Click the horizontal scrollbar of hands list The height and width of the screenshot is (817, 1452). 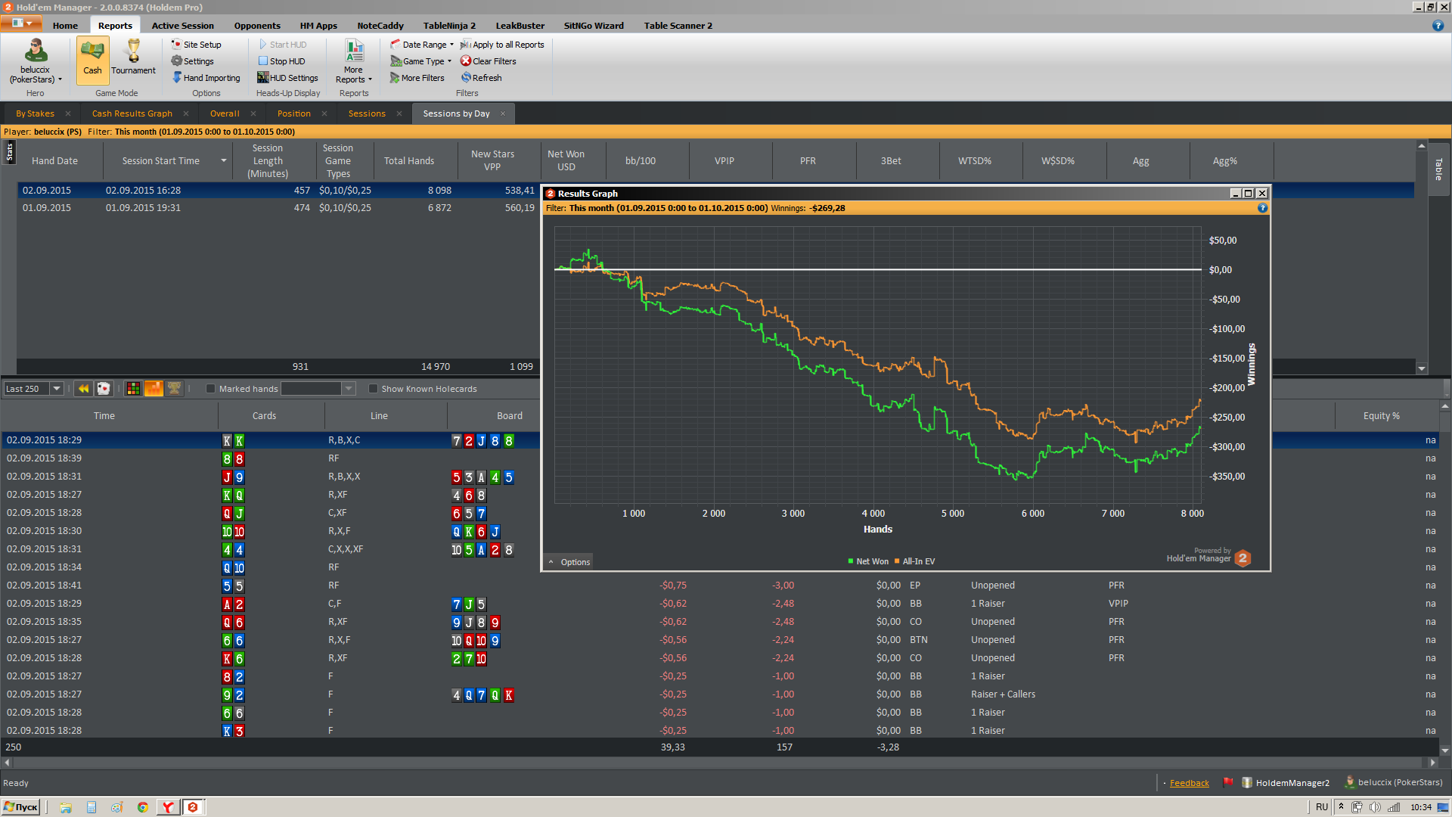pos(718,763)
